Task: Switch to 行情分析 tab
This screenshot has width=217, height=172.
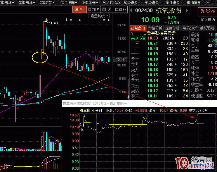Action: (155, 28)
